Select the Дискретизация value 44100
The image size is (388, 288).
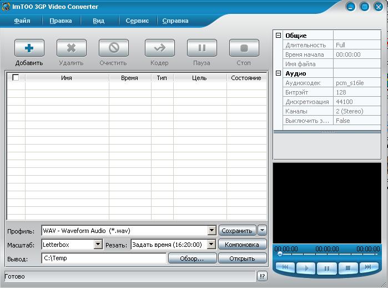click(357, 102)
